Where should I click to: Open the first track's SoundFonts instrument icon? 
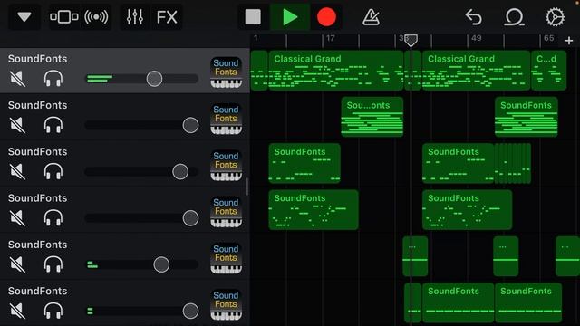226,72
